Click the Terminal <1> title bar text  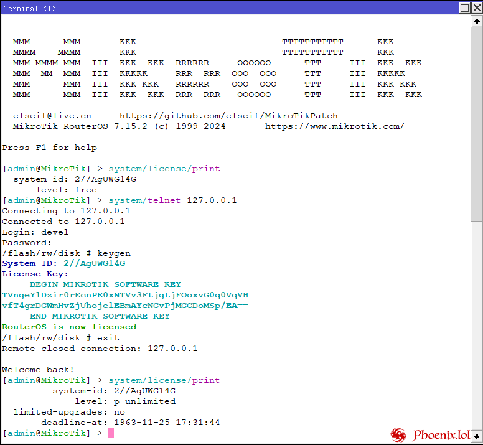coord(29,9)
